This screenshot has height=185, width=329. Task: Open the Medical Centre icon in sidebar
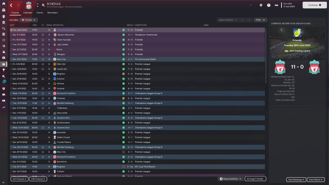[4, 58]
